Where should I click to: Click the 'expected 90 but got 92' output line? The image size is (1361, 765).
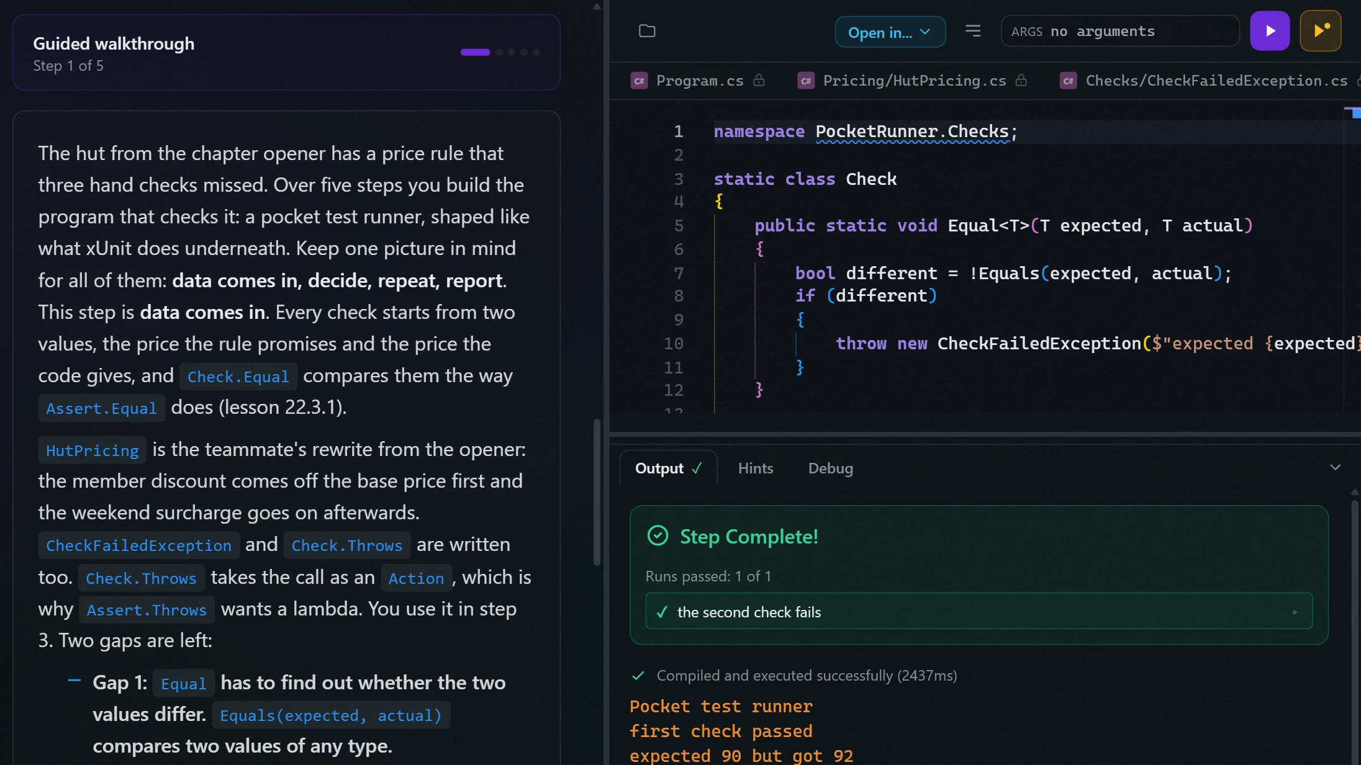click(741, 755)
